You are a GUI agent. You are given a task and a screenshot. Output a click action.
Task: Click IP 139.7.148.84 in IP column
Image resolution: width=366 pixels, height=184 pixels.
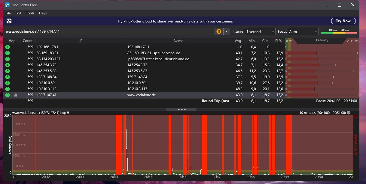(47, 77)
